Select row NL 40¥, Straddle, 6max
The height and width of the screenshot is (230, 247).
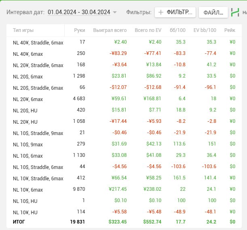click(x=124, y=42)
